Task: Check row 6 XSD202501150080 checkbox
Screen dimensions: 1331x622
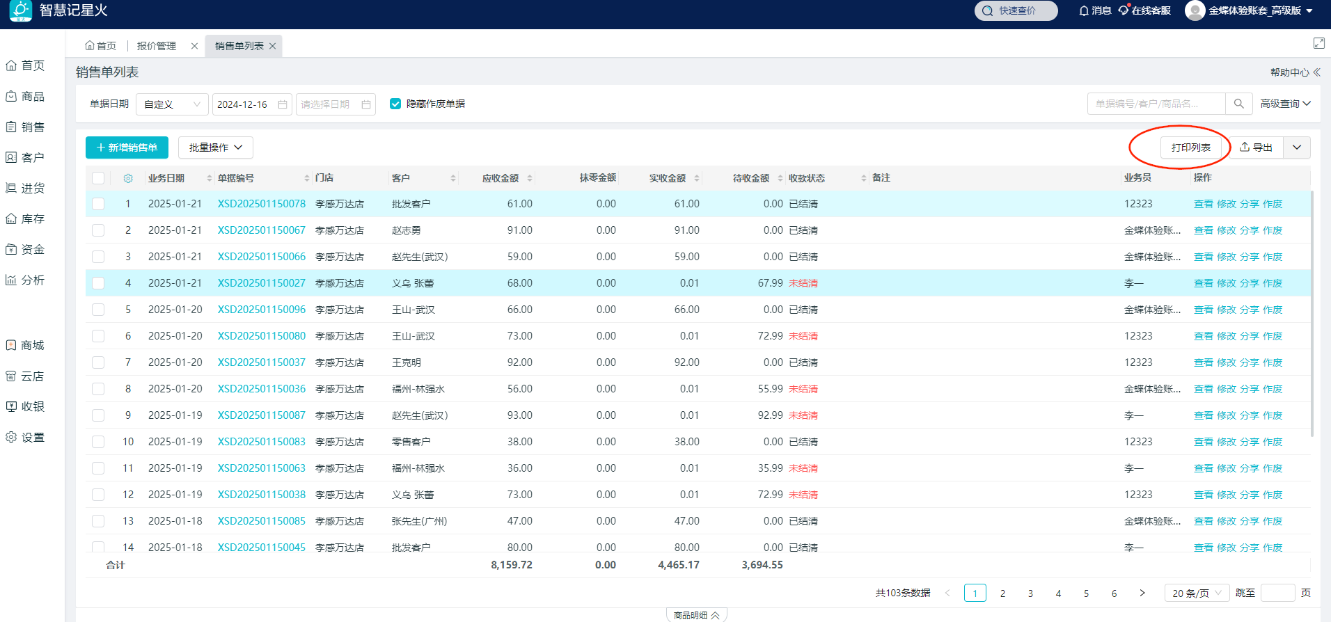Action: tap(98, 336)
